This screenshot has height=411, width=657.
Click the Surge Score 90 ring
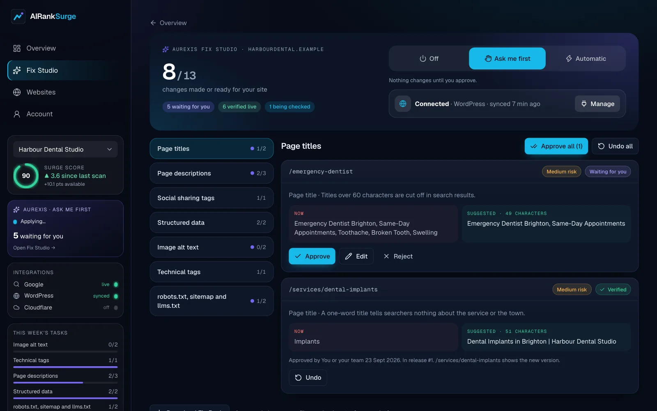[x=26, y=176]
